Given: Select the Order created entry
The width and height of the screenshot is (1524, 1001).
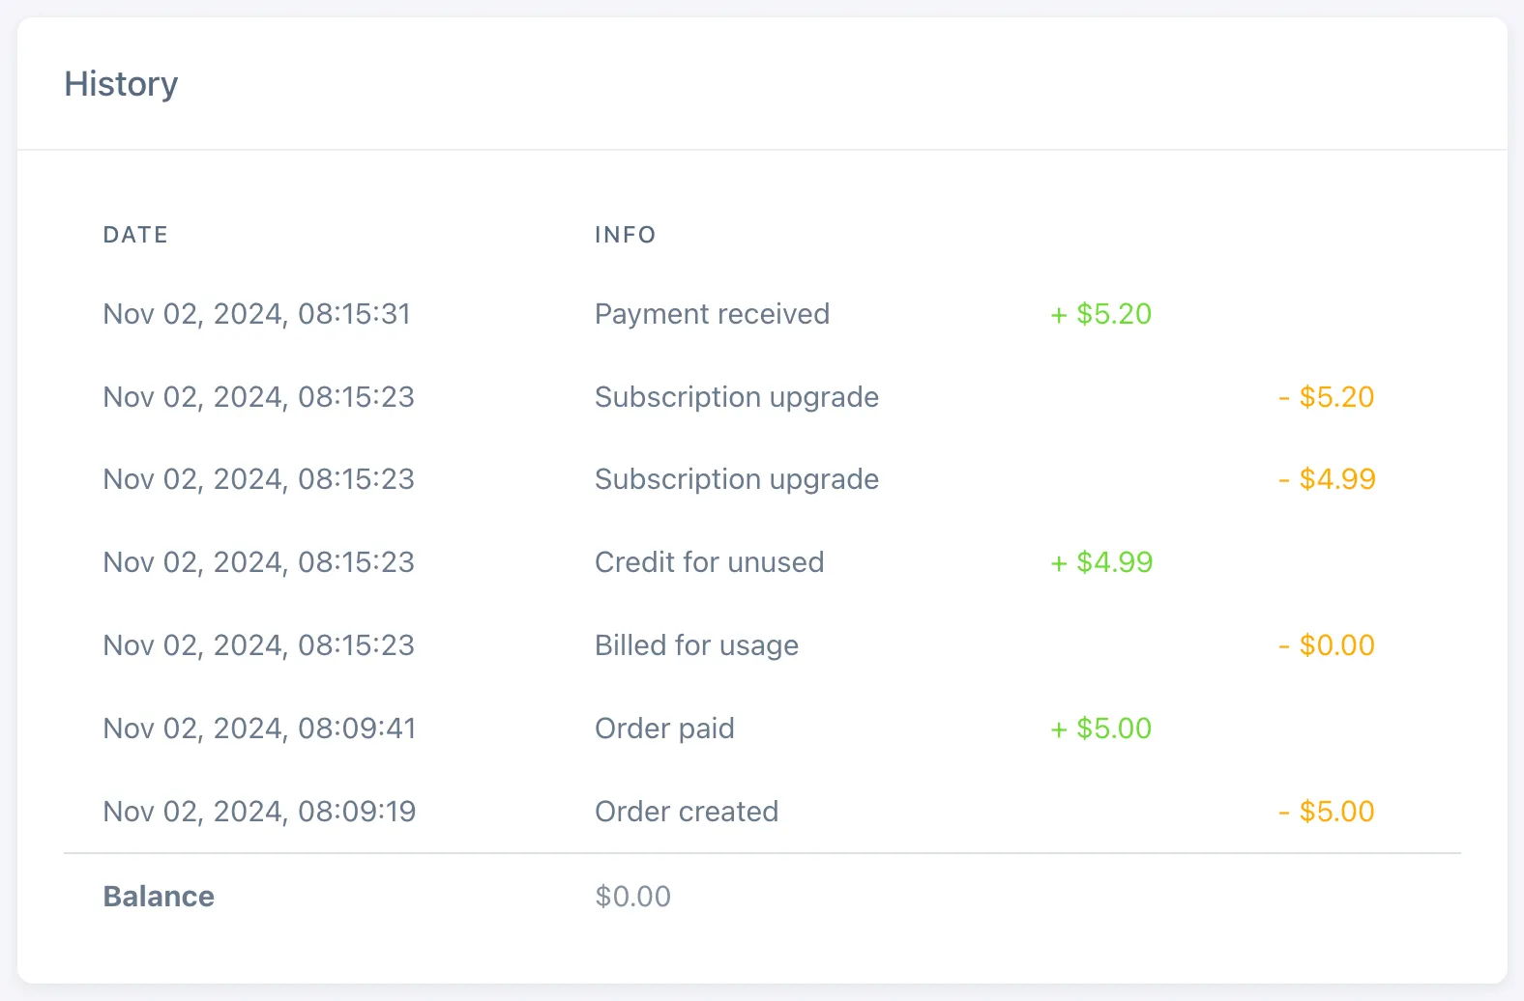Looking at the screenshot, I should (687, 812).
